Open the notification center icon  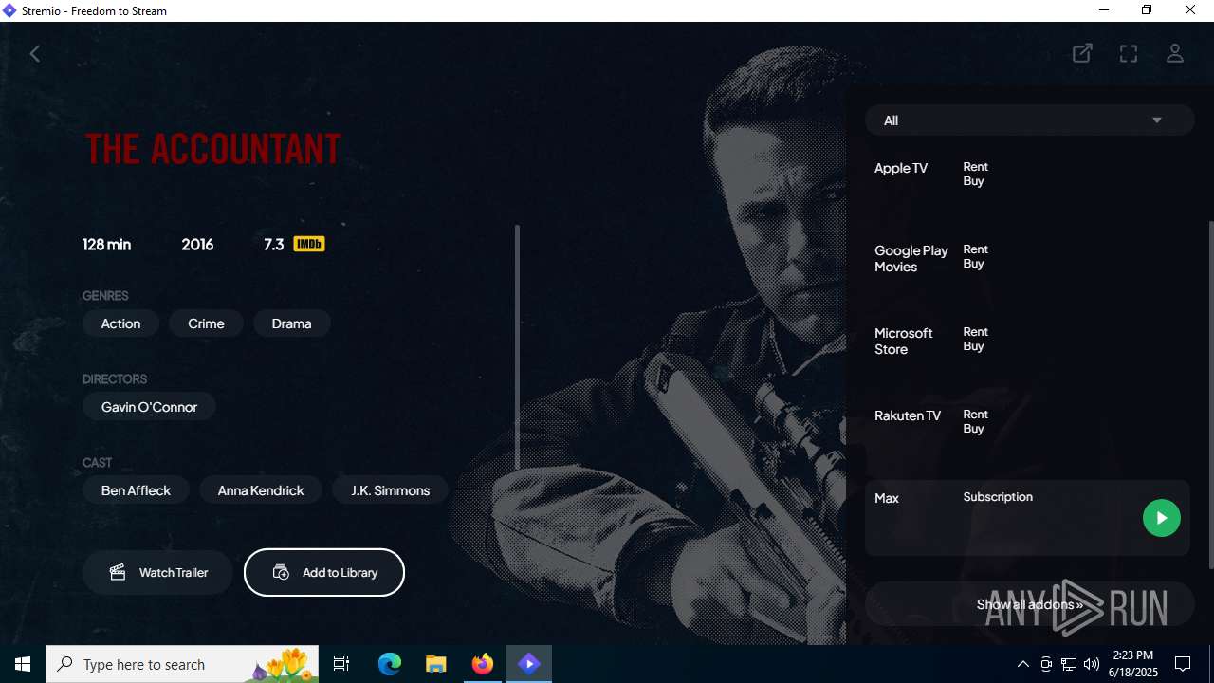tap(1183, 664)
